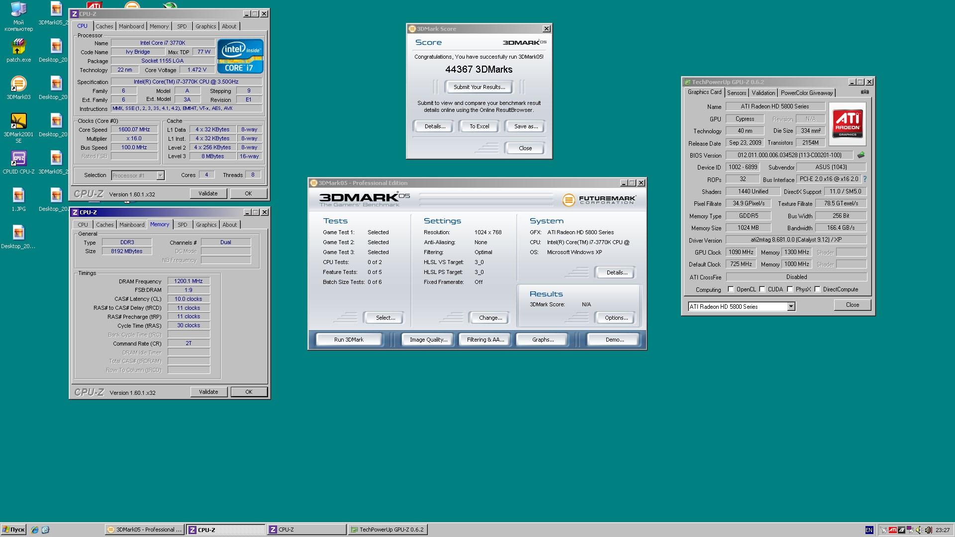Screen dimensions: 955x537
Task: Click the GPU-Z screenshot camera icon
Action: pyautogui.click(x=865, y=92)
